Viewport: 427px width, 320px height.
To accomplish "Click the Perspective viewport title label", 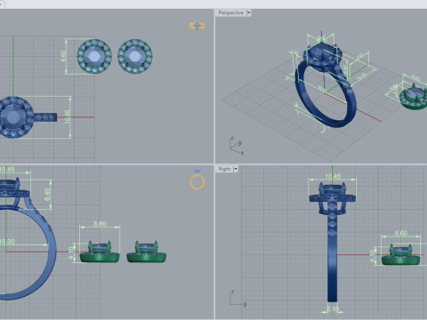I will point(230,12).
